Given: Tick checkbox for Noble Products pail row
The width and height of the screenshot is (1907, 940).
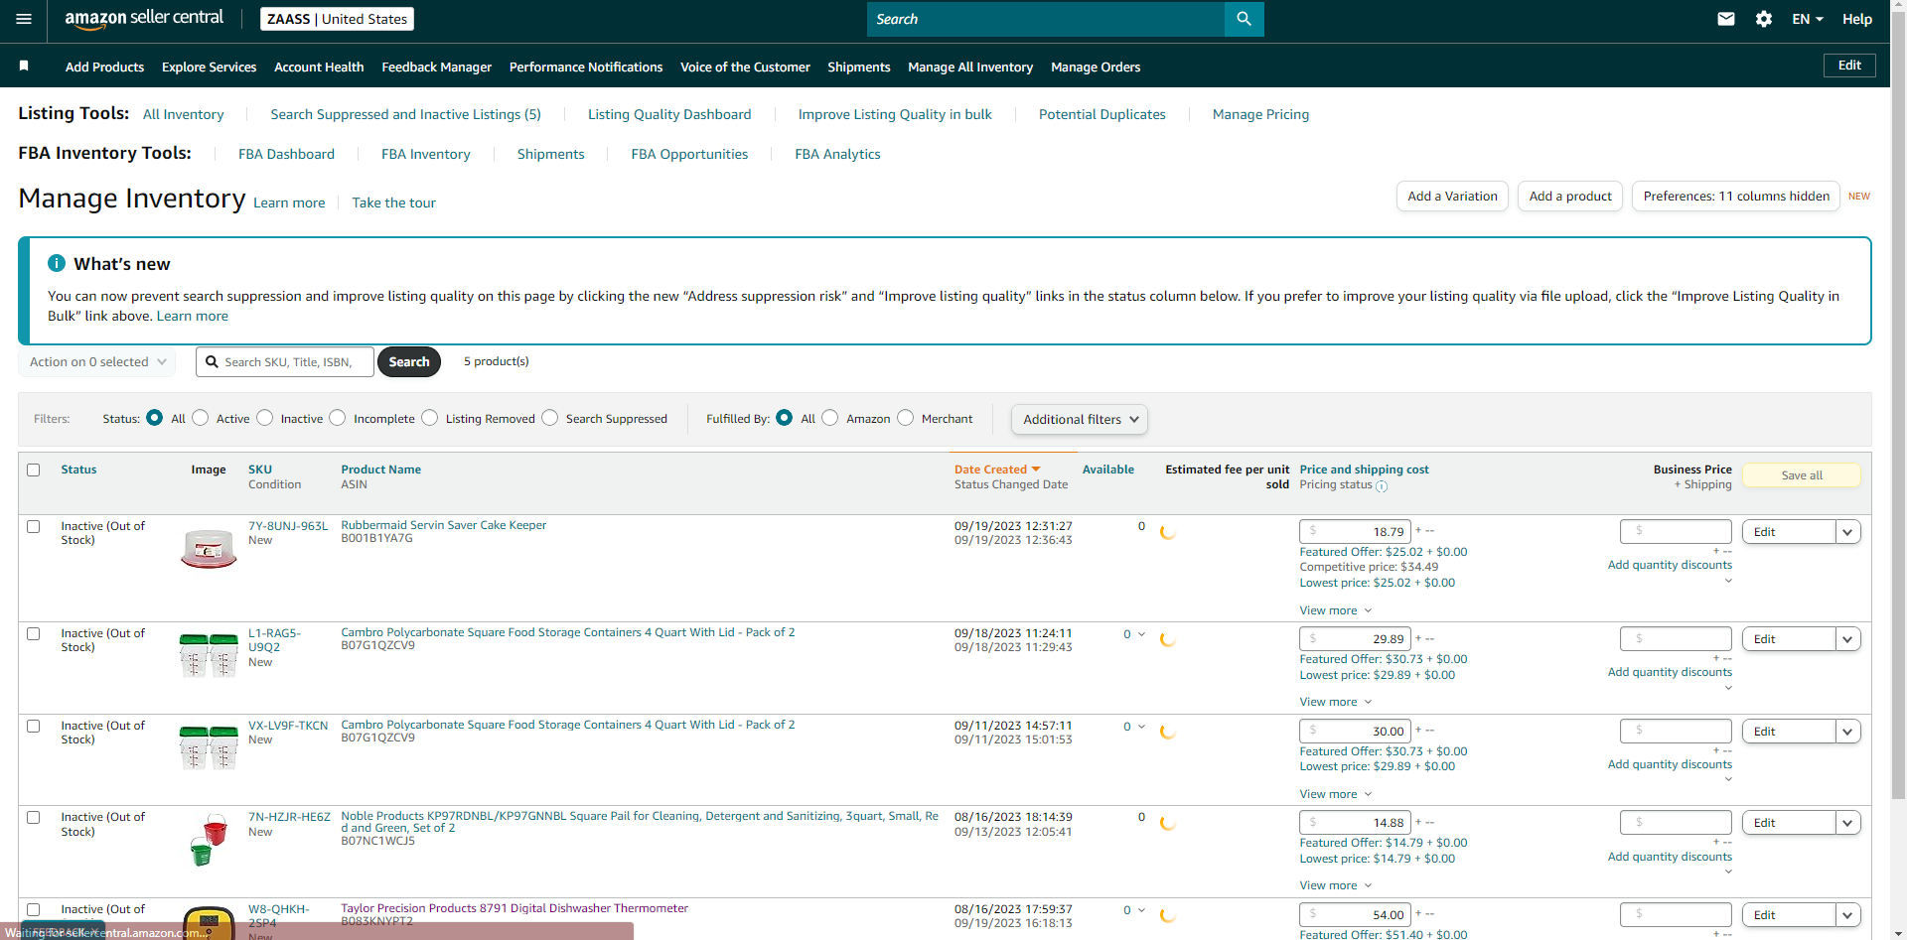Looking at the screenshot, I should click(34, 818).
